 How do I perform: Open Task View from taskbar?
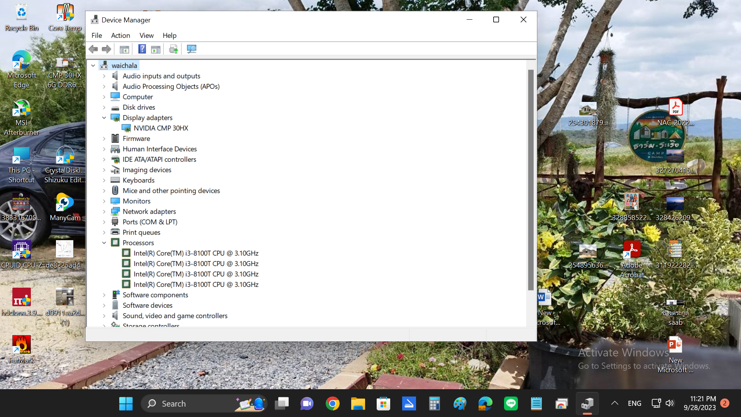pos(281,403)
